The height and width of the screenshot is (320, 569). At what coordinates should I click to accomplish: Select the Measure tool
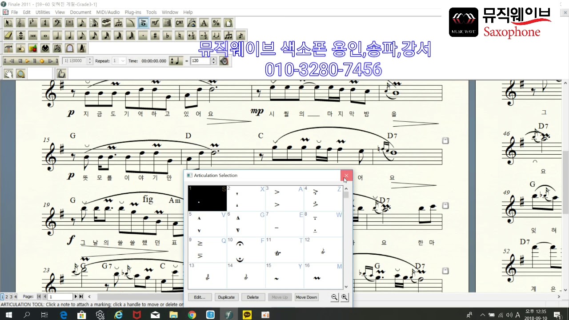click(x=69, y=23)
